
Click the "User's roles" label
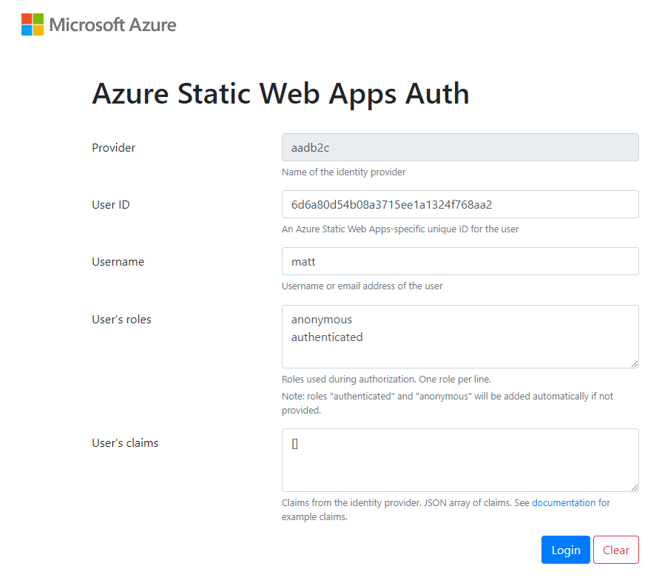[x=121, y=320]
